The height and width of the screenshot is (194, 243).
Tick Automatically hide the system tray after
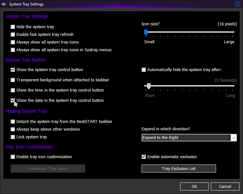pos(144,70)
